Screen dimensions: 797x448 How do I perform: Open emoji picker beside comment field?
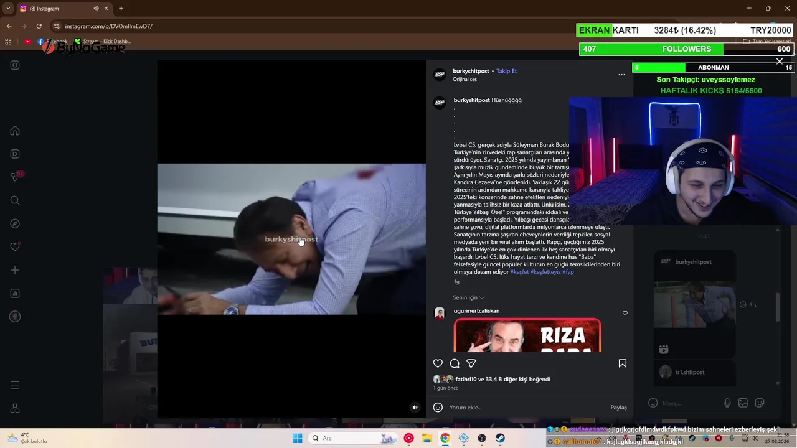click(x=438, y=408)
